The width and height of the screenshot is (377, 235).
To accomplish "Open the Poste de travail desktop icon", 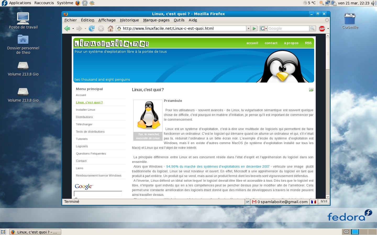I will point(23,18).
